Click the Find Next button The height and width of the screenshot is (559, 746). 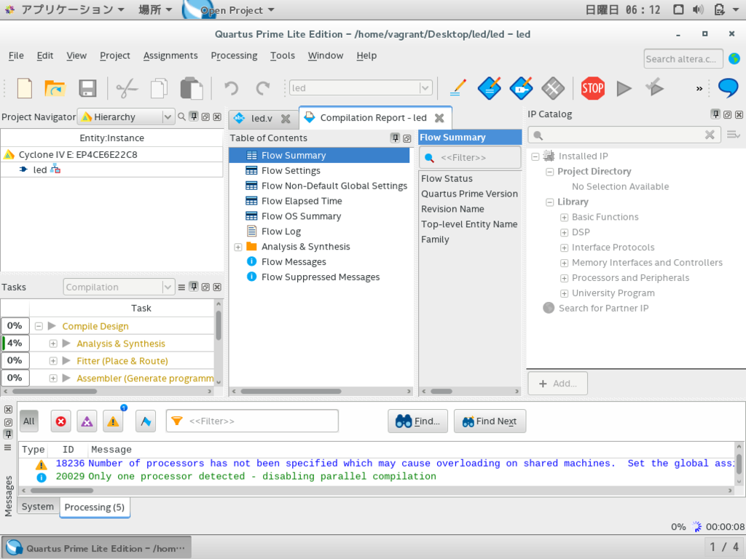[490, 421]
